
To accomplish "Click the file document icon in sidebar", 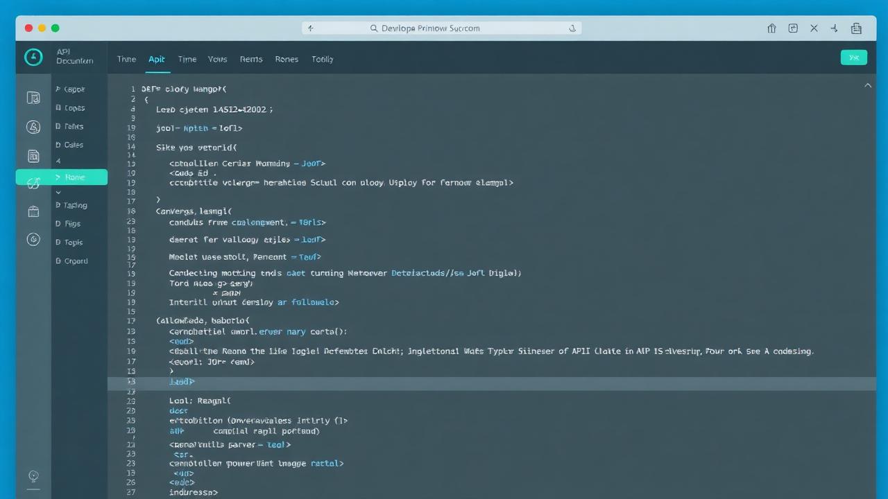I will [33, 156].
